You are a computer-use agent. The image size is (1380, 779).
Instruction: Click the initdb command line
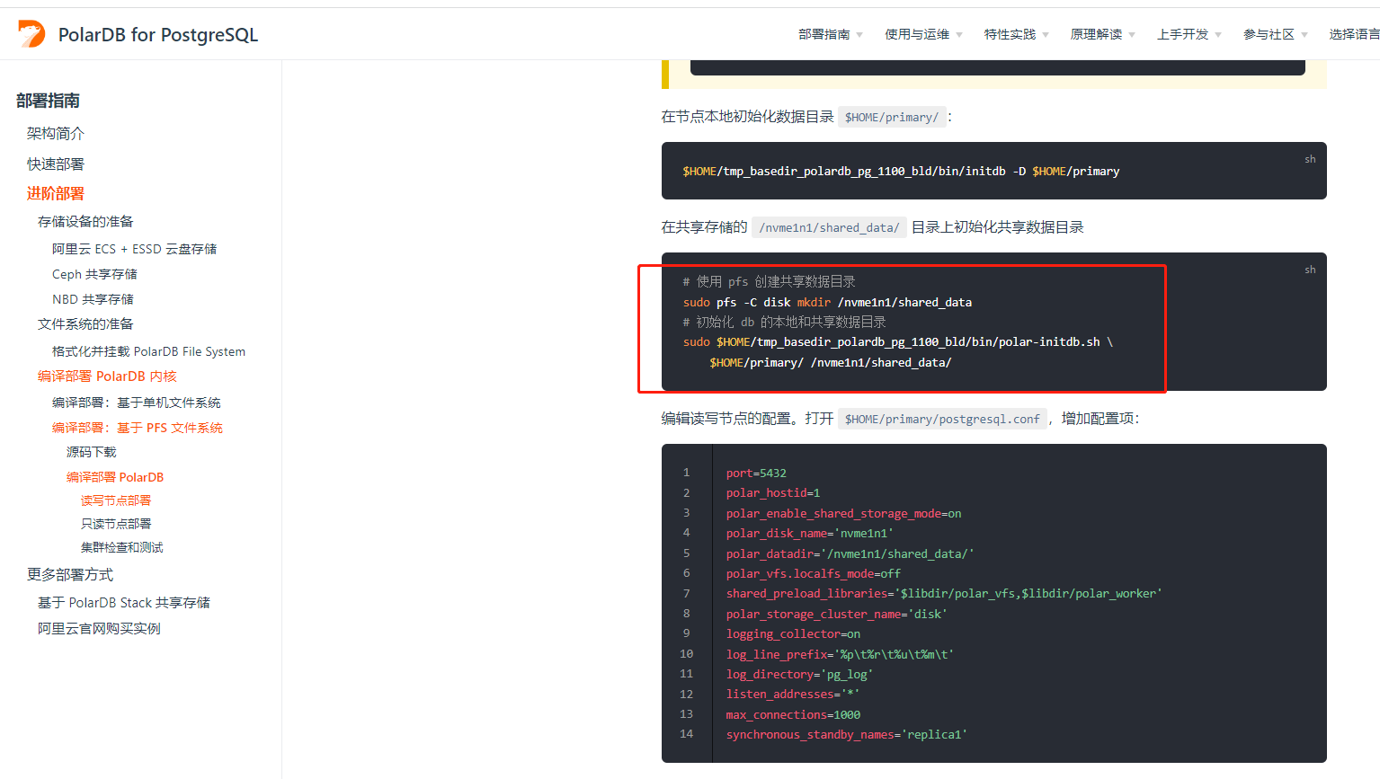tap(901, 171)
